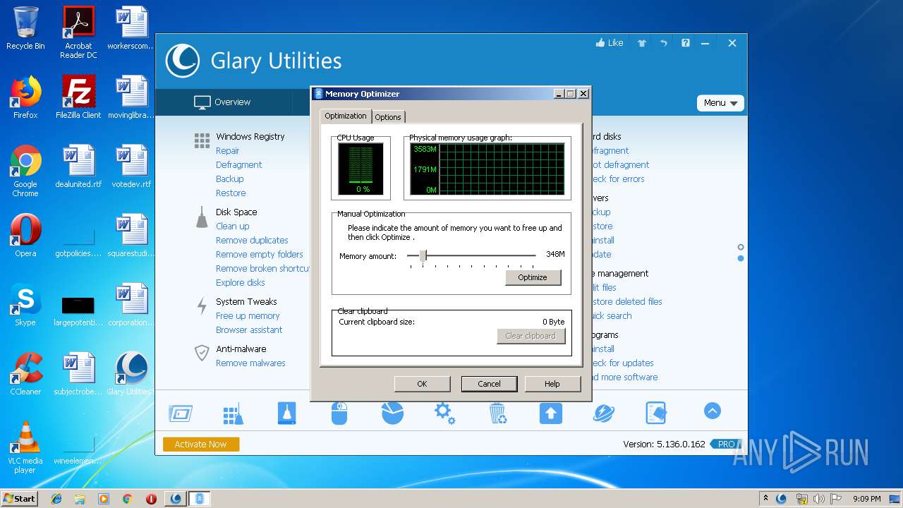
Task: Click Remove malwares link
Action: pos(250,363)
